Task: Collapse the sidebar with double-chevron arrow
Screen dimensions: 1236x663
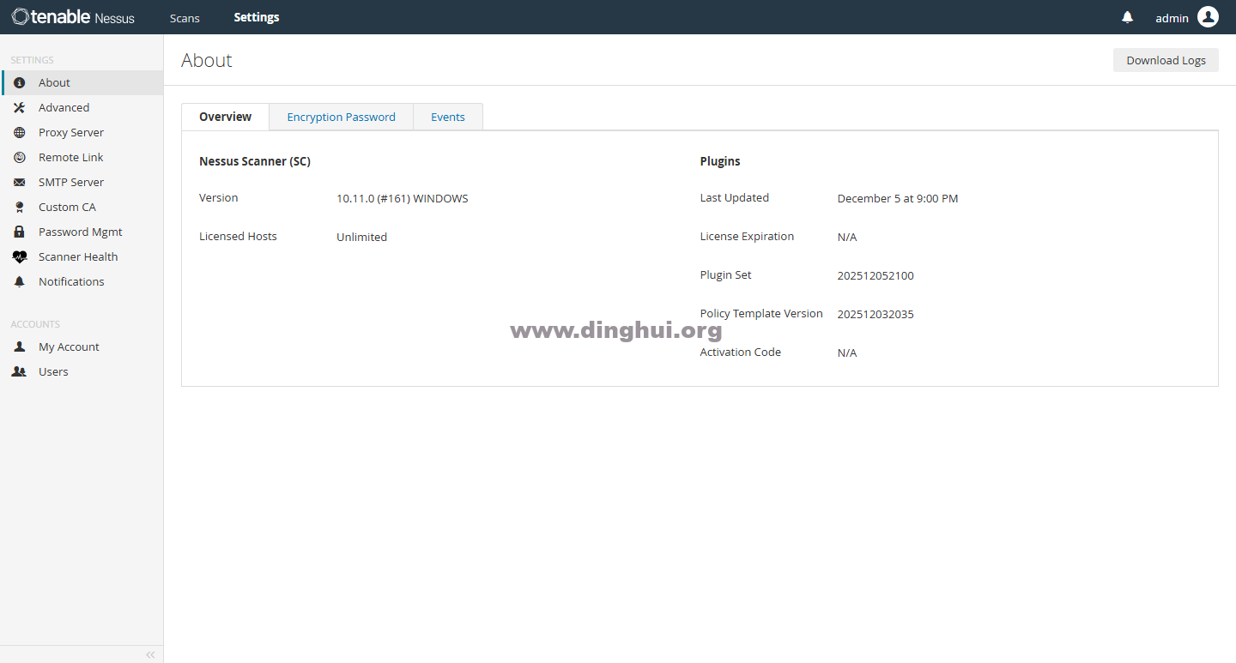Action: pos(150,654)
